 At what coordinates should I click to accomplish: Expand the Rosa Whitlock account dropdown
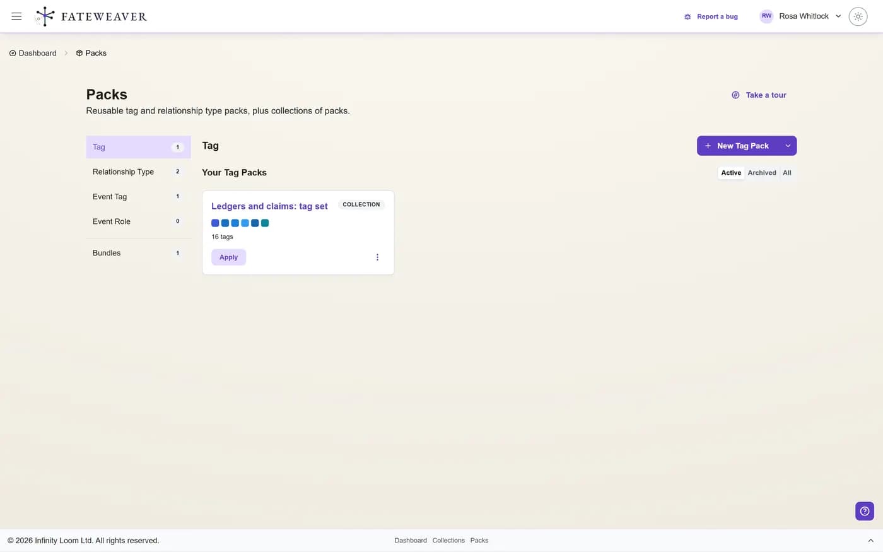[838, 16]
